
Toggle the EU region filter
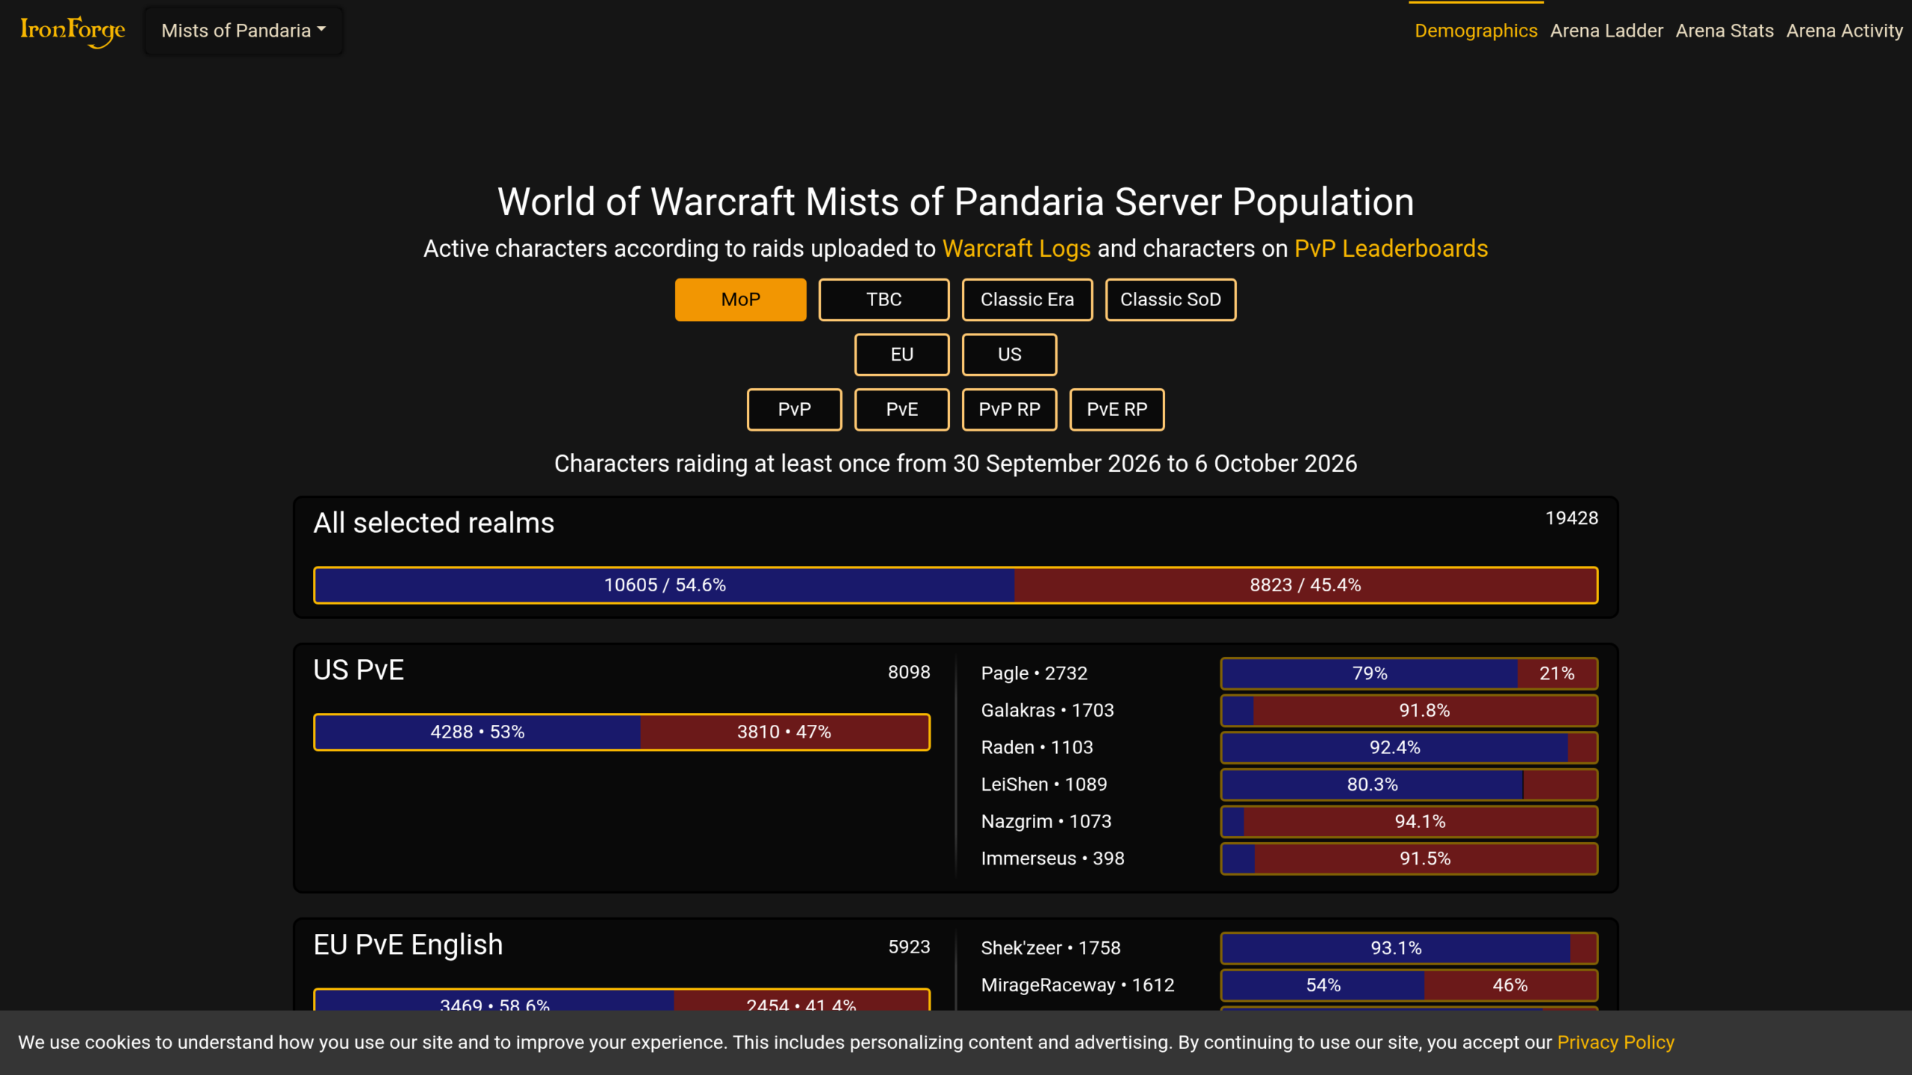tap(902, 355)
